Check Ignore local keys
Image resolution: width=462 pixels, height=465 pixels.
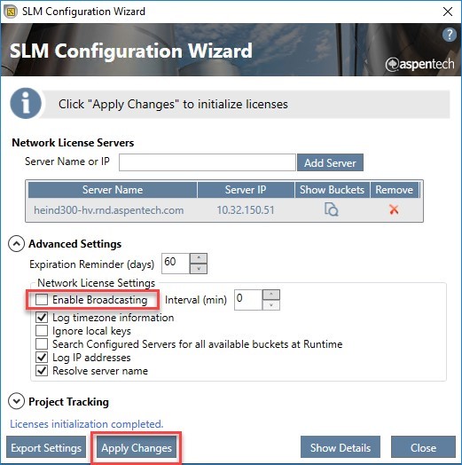[x=42, y=331]
